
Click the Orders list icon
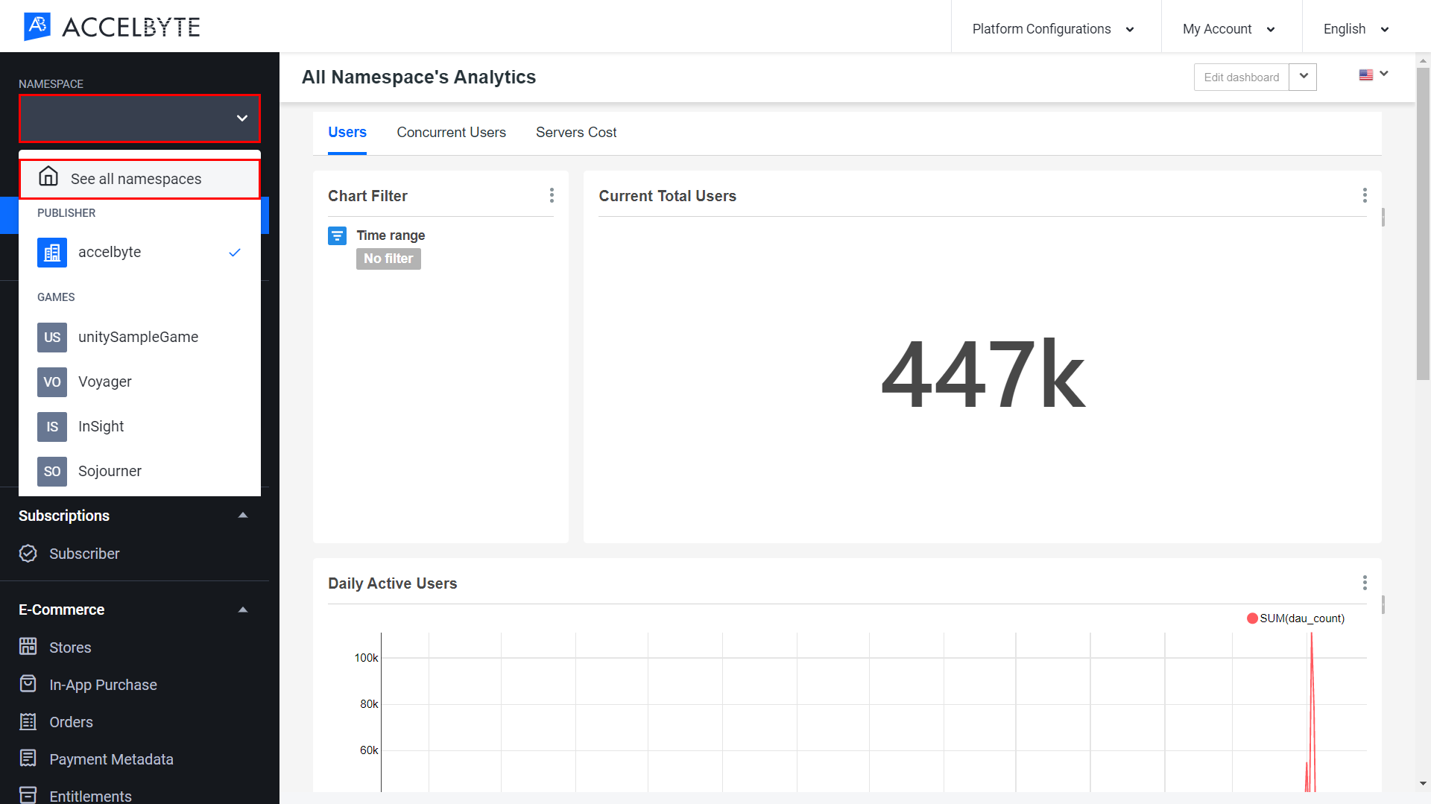coord(28,721)
